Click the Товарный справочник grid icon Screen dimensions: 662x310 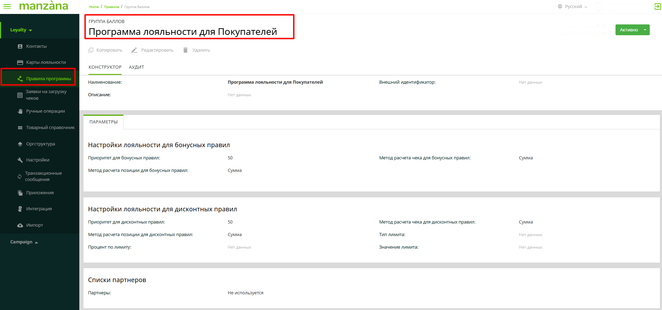click(x=20, y=128)
